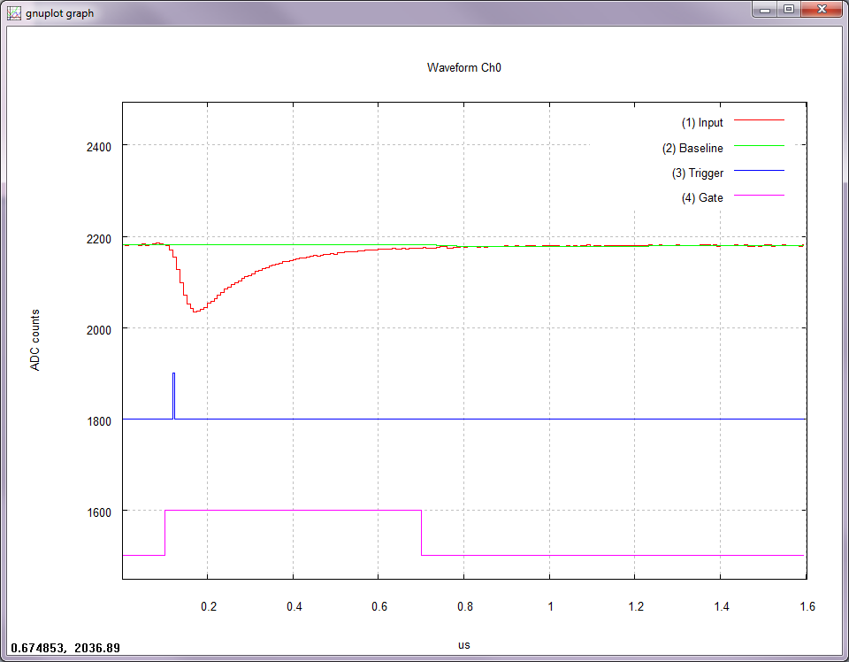849x662 pixels.
Task: Click the y-axis tick label 2000
Action: [98, 330]
